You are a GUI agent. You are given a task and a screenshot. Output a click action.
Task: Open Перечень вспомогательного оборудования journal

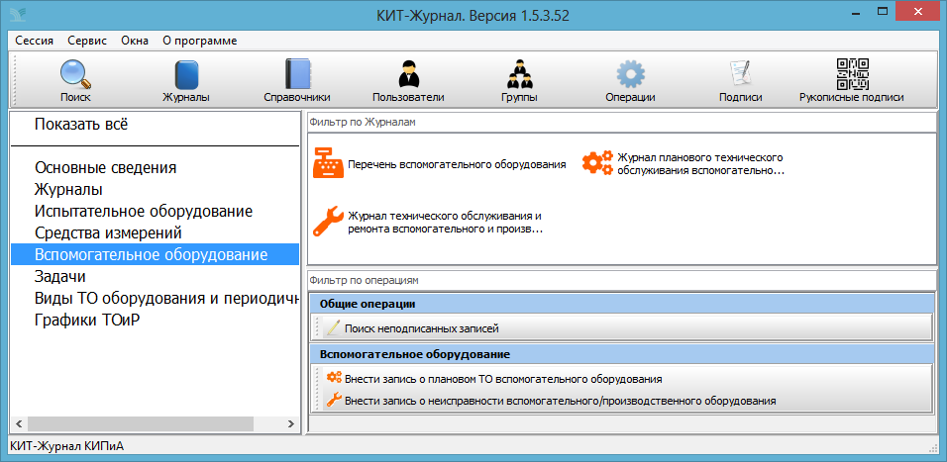pyautogui.click(x=458, y=164)
